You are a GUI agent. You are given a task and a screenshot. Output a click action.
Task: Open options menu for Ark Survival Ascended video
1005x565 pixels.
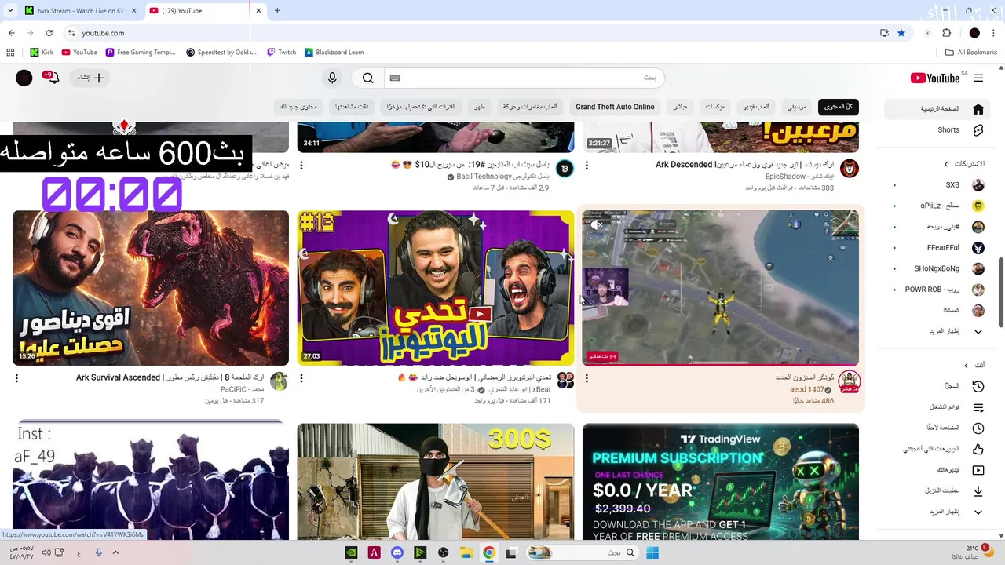(16, 378)
